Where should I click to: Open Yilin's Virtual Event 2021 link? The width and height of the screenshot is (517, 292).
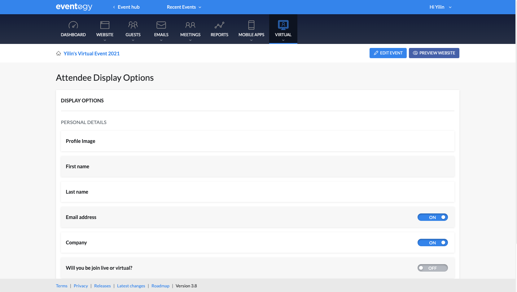91,53
